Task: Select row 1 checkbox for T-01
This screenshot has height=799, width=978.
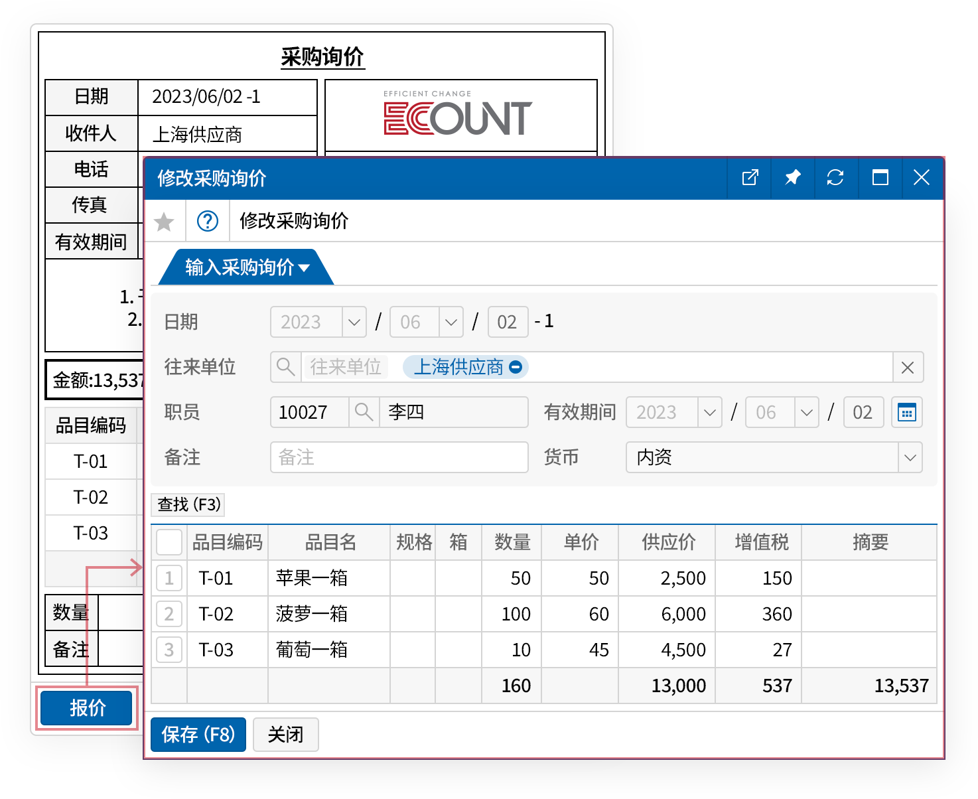Action: click(169, 578)
